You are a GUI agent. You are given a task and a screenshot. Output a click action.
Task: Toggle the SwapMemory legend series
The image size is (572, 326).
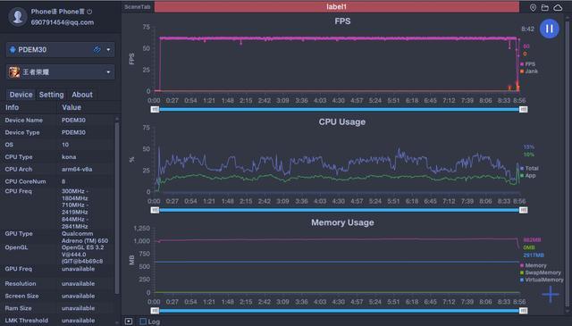pyautogui.click(x=541, y=272)
